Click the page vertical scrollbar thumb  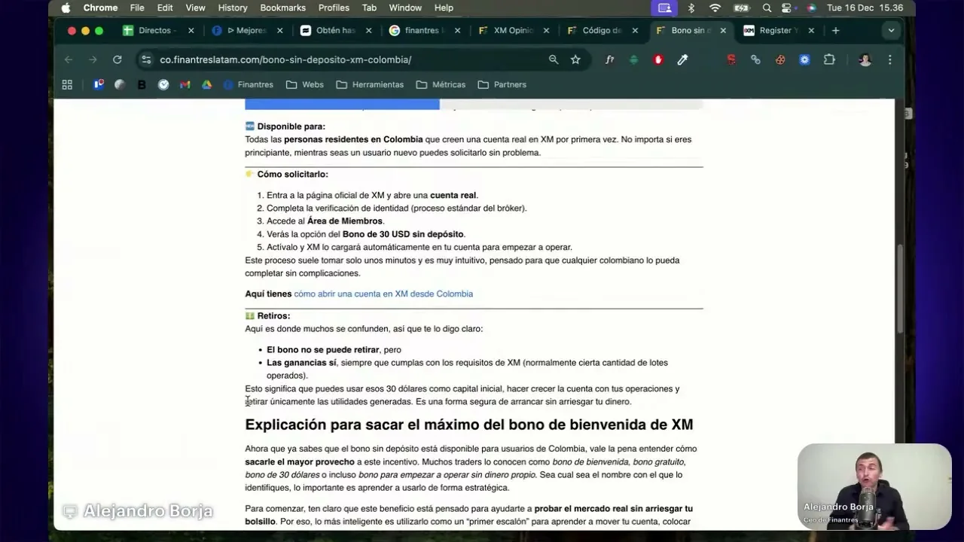click(x=900, y=290)
